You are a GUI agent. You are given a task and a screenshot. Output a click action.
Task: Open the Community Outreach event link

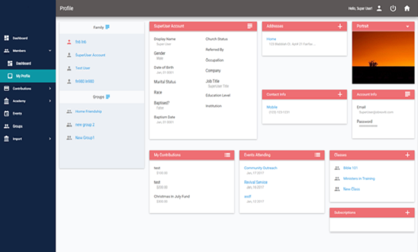pyautogui.click(x=261, y=168)
